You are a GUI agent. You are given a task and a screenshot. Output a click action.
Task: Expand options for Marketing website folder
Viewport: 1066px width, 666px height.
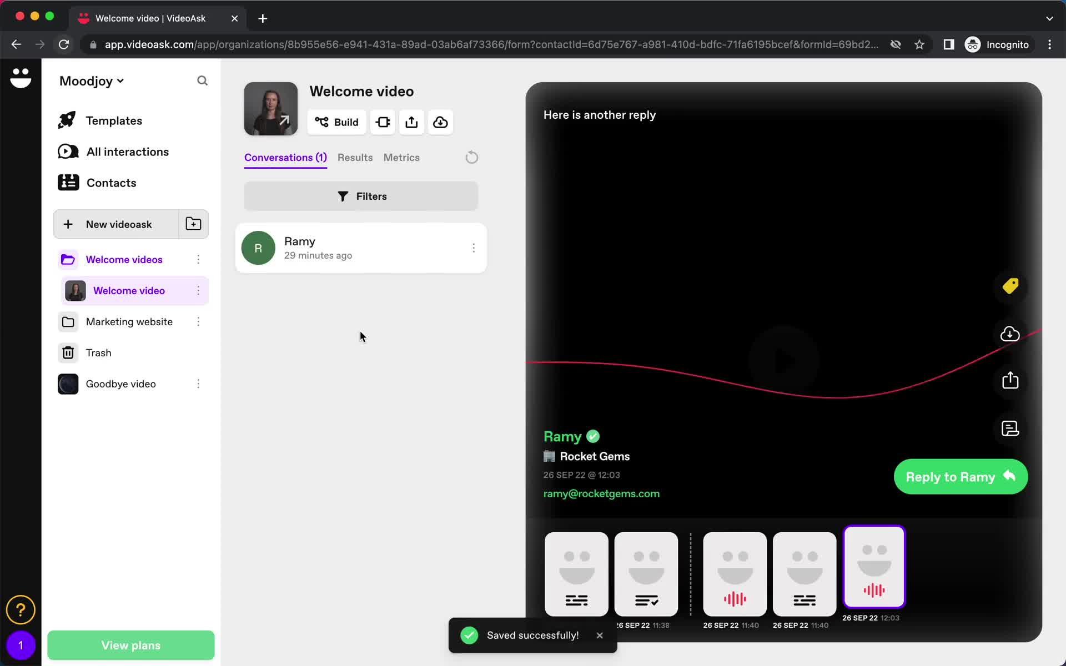pos(199,321)
